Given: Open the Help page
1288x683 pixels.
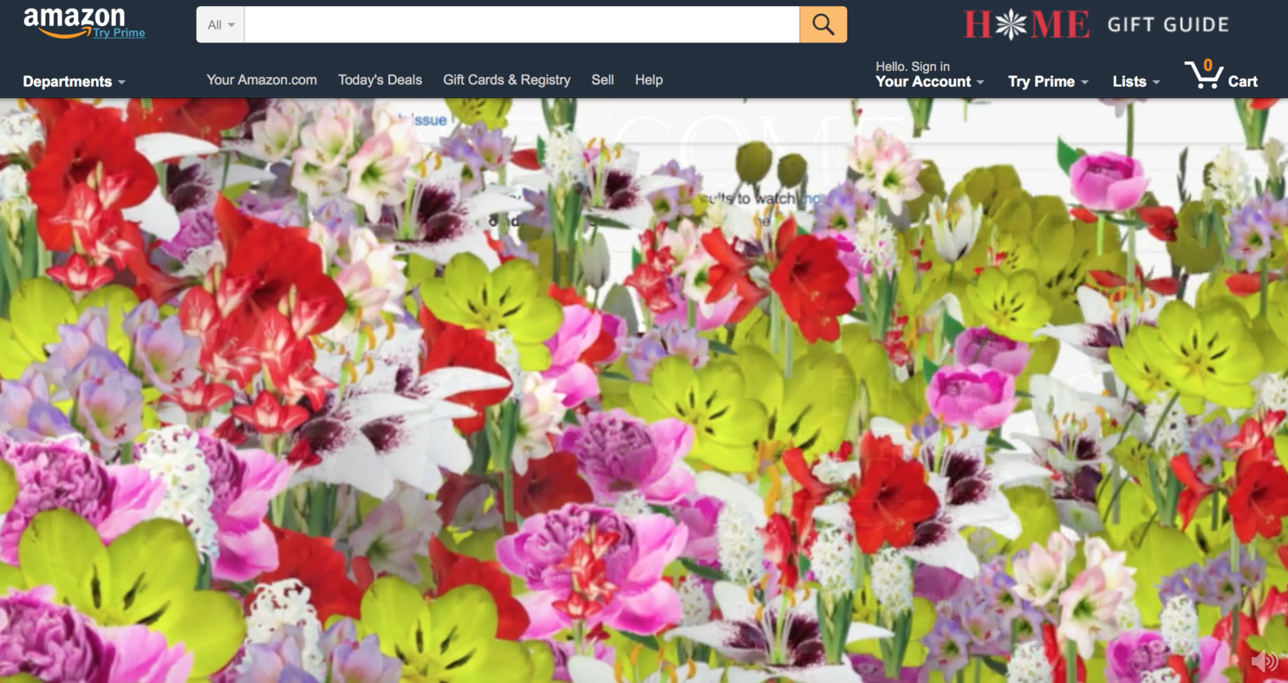Looking at the screenshot, I should (x=648, y=80).
